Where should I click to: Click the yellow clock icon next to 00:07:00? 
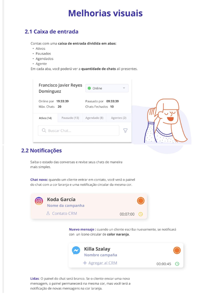(x=140, y=214)
